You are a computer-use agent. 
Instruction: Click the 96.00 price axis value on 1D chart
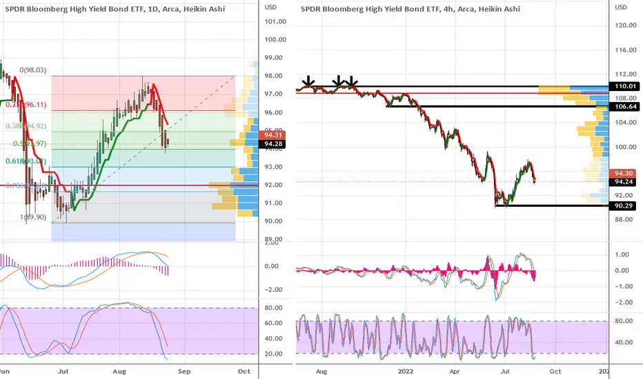[x=273, y=112]
